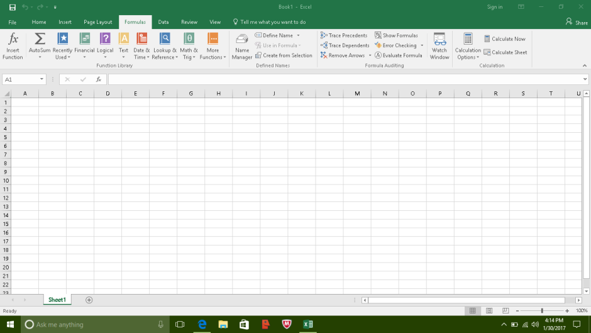Open the File menu

click(13, 22)
